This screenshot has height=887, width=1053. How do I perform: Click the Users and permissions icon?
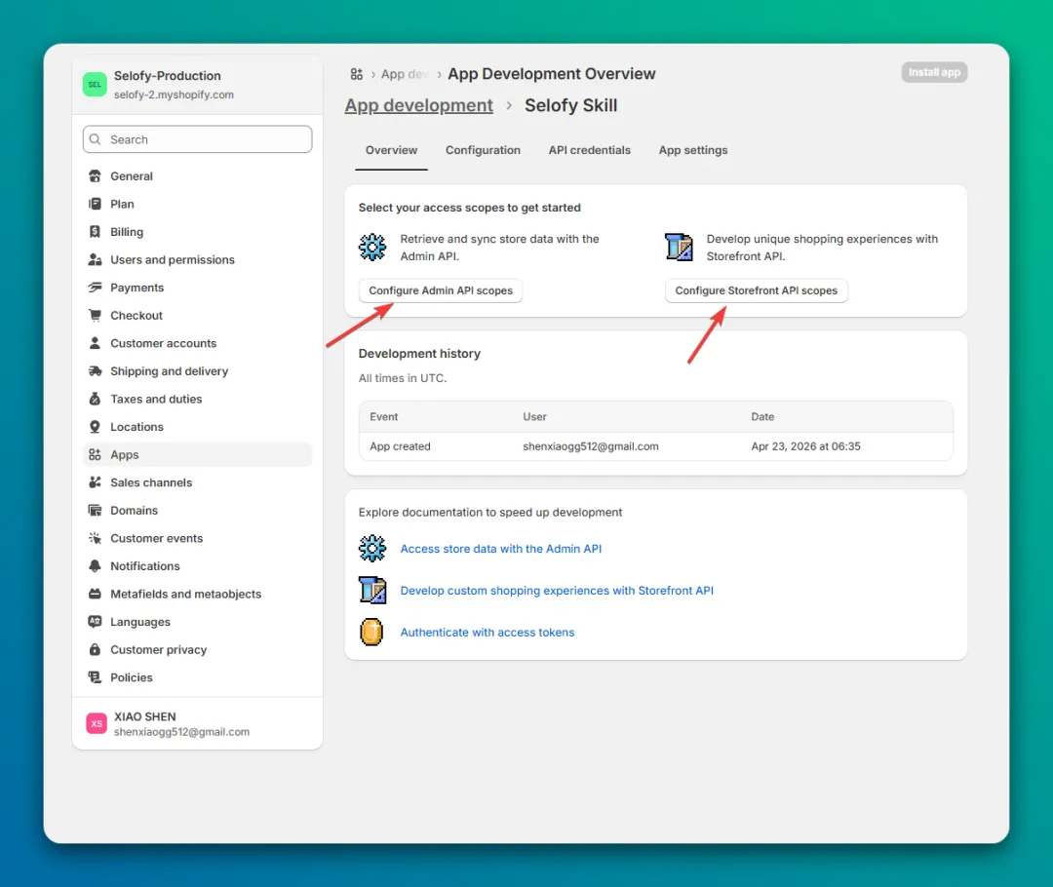pos(95,260)
